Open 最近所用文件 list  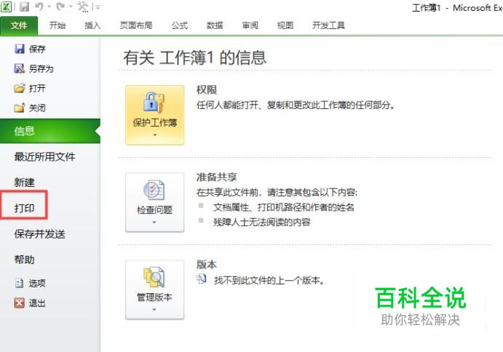tap(44, 157)
